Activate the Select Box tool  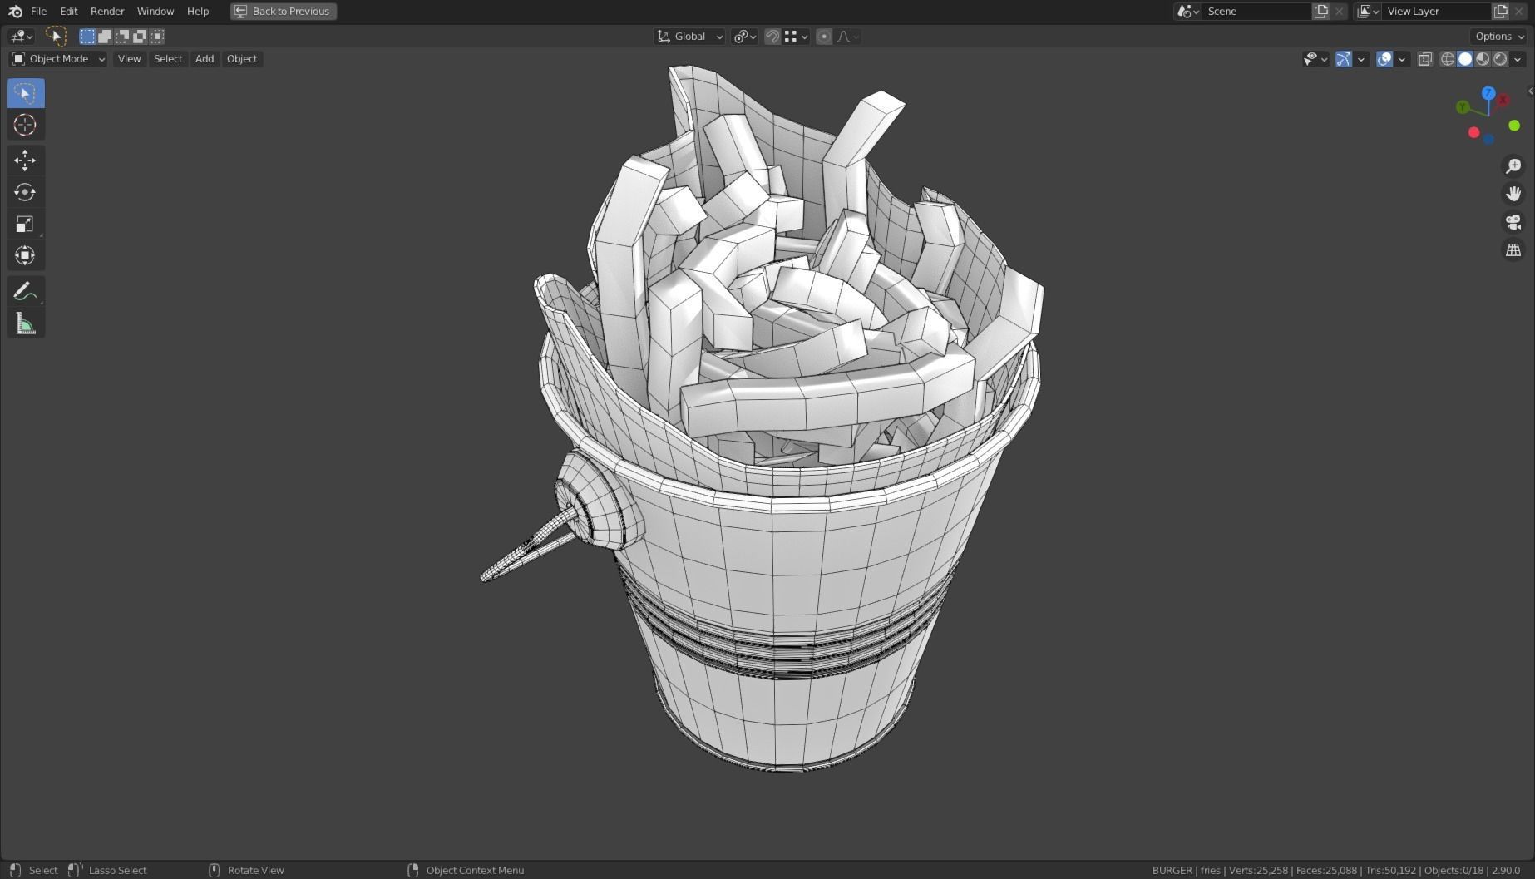click(26, 93)
